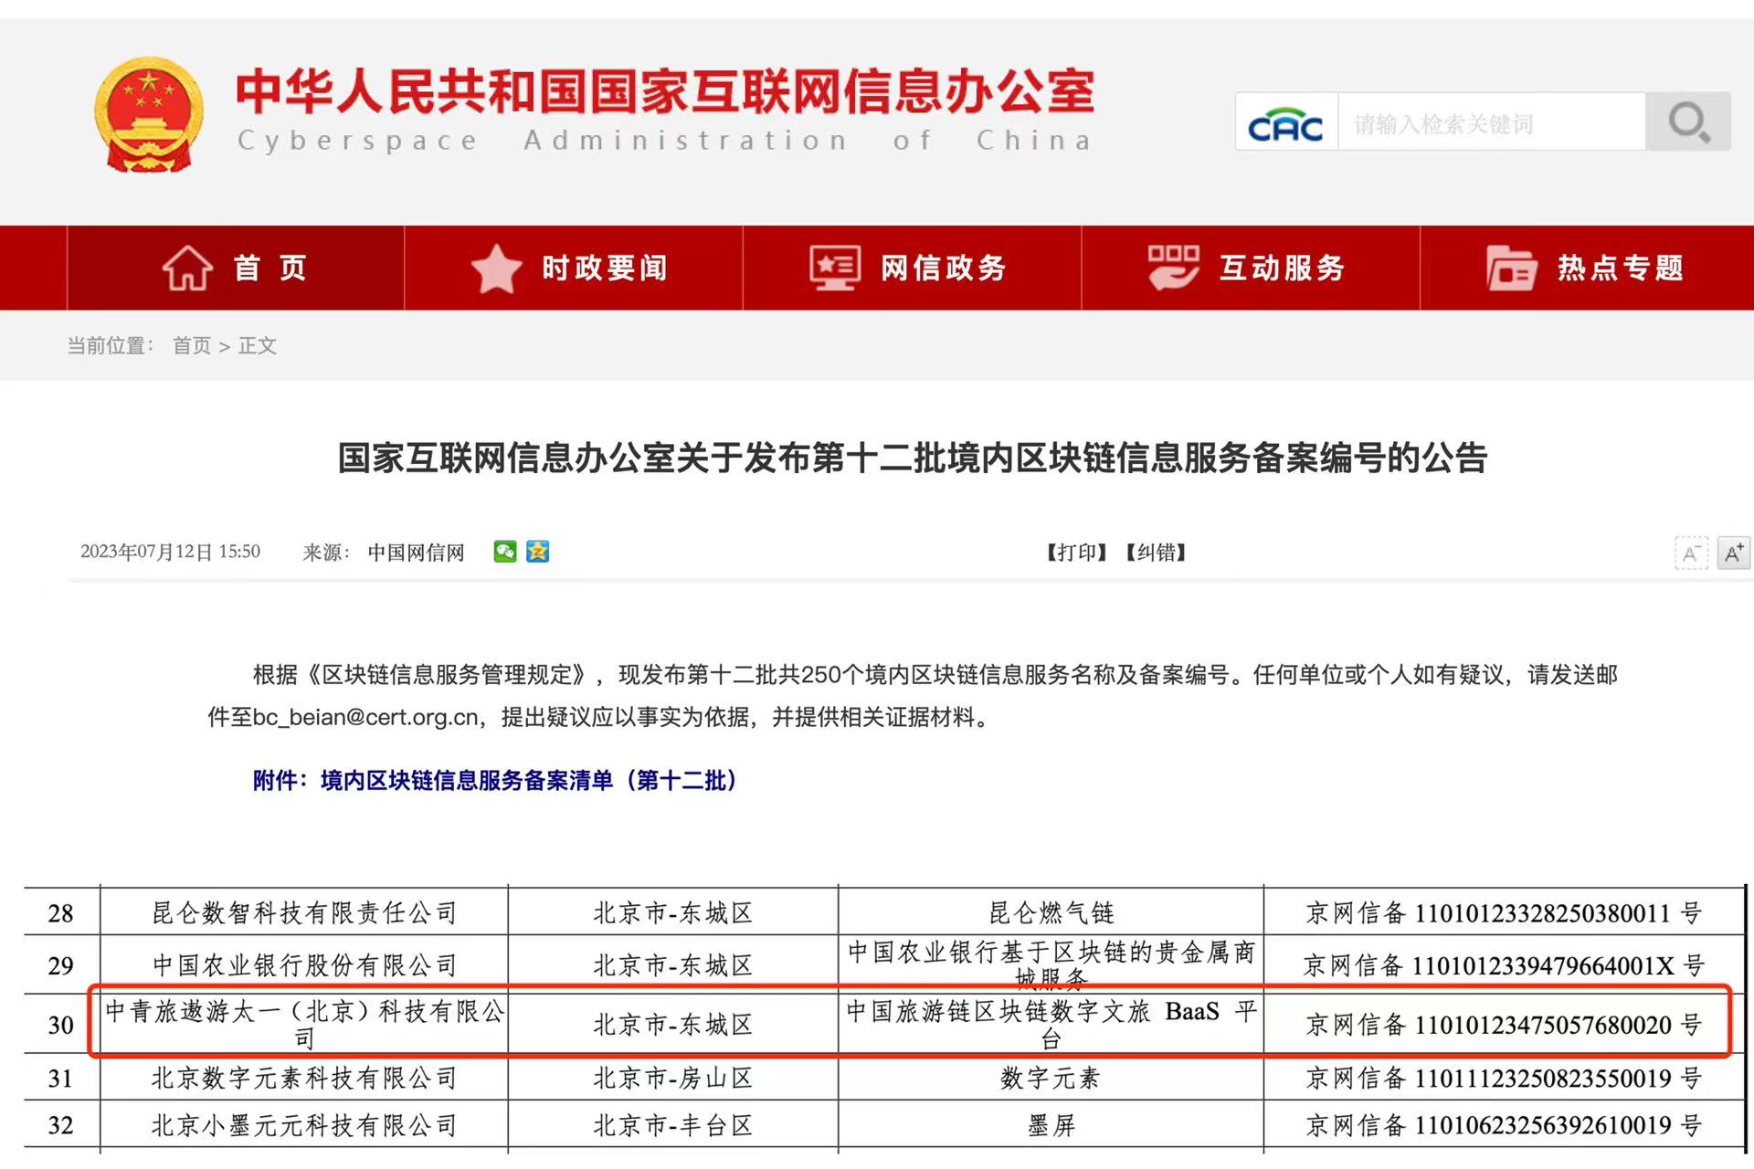Click email bc_beian@cert.org.cn in body text

tap(365, 717)
